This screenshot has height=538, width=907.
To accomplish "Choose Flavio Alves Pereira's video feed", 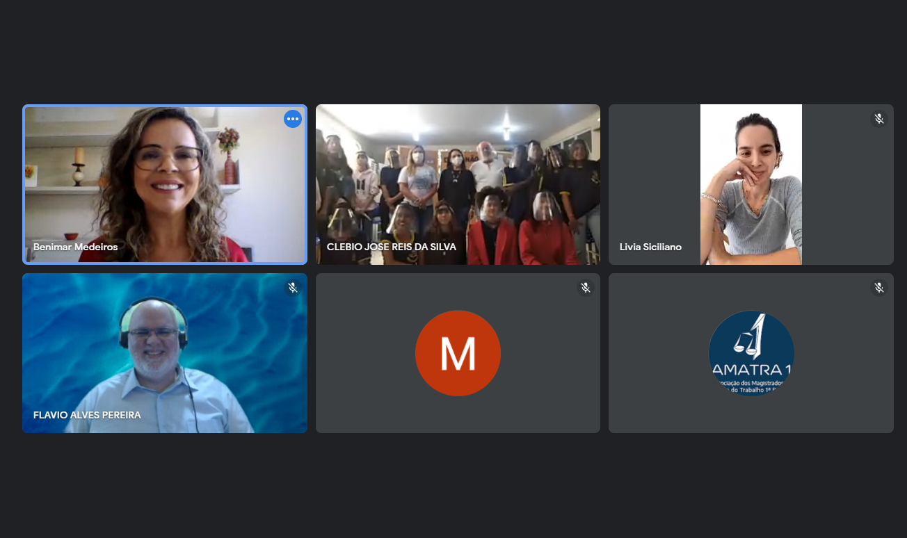I will pyautogui.click(x=164, y=353).
